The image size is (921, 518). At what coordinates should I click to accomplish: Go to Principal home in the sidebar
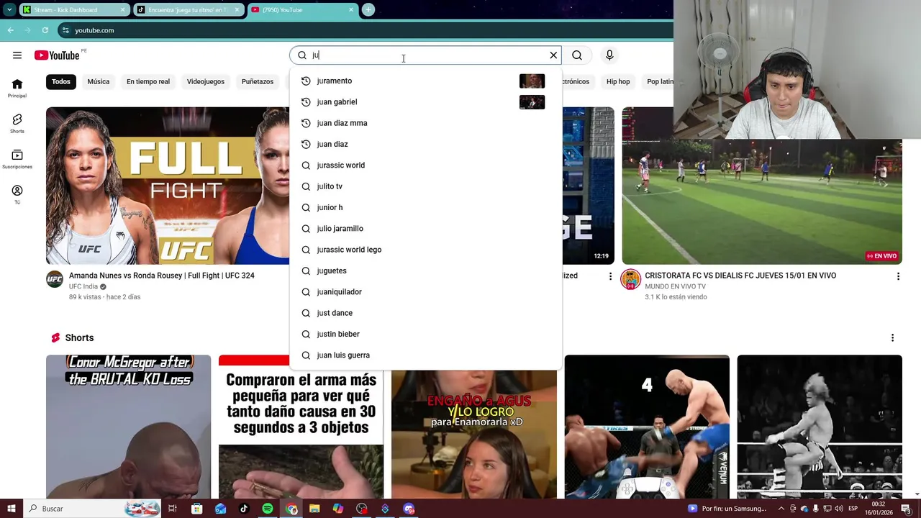point(17,88)
